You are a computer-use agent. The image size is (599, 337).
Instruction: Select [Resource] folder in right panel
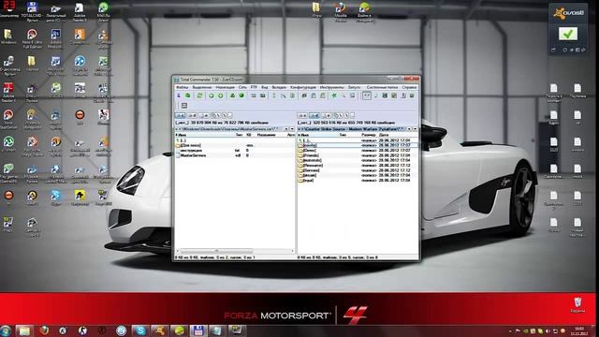312,166
